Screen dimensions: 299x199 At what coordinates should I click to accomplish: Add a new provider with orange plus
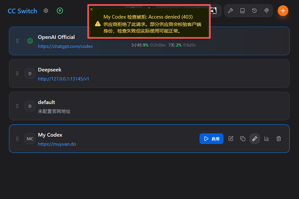[x=283, y=11]
